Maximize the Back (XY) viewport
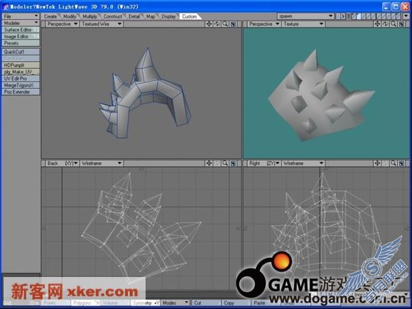Screen dimensions: 412x309 click(233, 163)
